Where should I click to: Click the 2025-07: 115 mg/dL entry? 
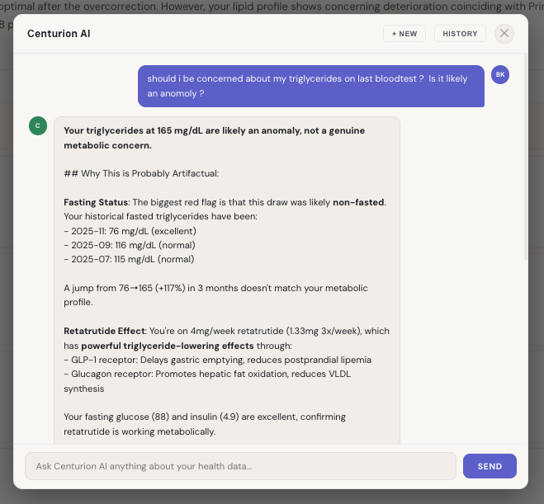pos(128,259)
